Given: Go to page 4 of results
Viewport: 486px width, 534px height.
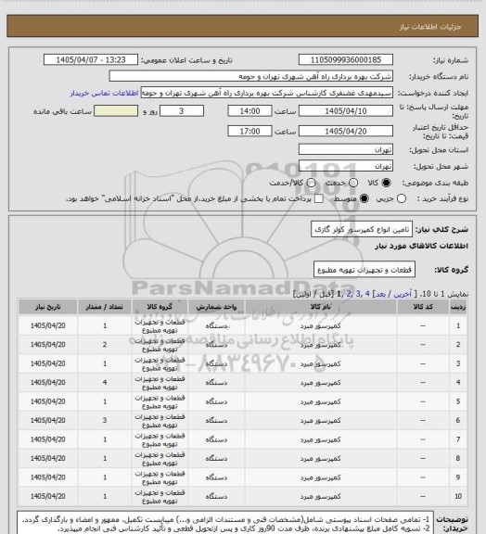Looking at the screenshot, I should click(367, 294).
